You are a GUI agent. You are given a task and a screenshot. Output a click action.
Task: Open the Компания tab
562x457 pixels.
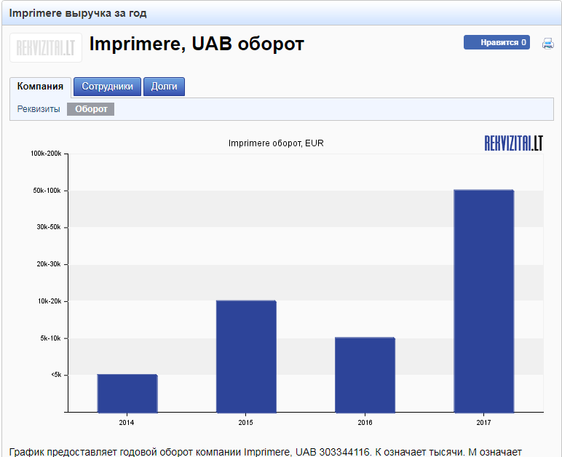click(40, 87)
